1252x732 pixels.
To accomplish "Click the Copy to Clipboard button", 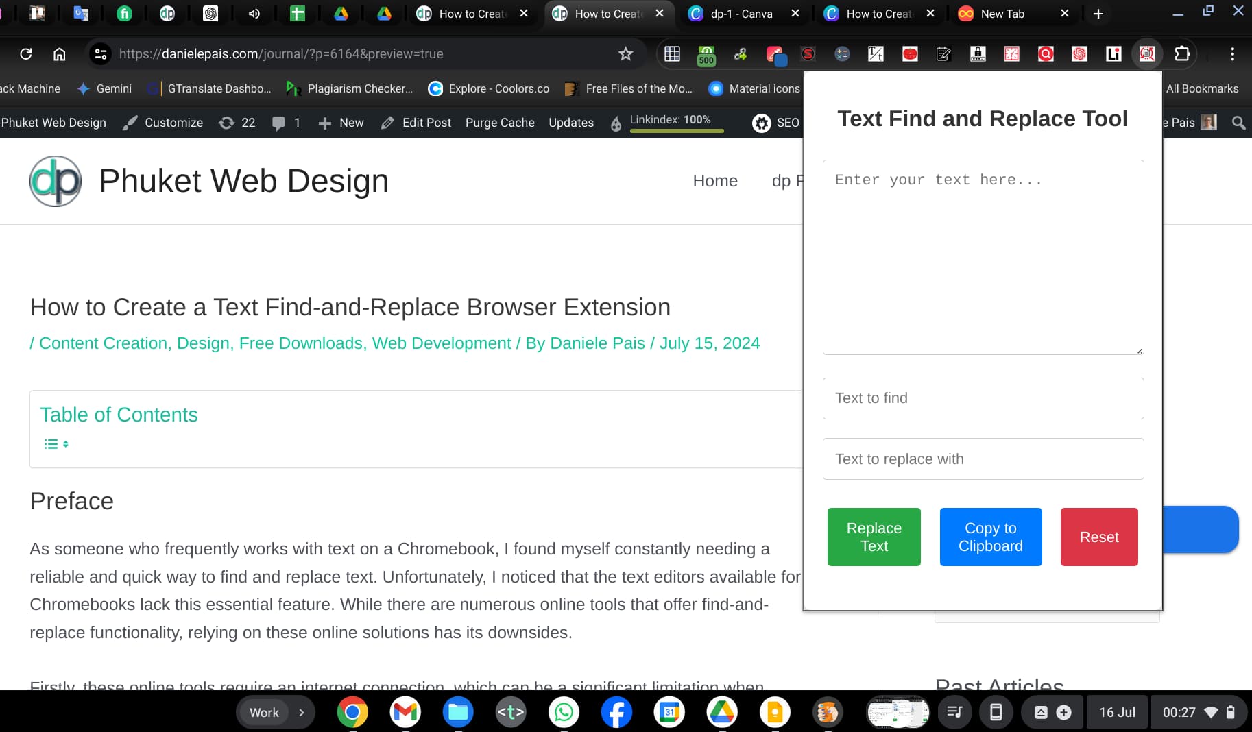I will click(x=990, y=537).
